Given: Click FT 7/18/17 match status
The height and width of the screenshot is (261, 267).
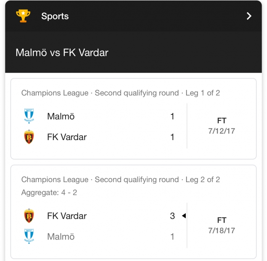Looking at the screenshot, I should (222, 225).
